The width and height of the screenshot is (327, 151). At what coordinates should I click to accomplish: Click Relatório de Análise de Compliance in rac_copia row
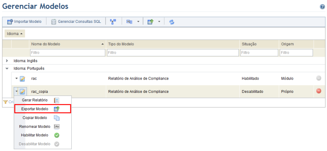138,91
